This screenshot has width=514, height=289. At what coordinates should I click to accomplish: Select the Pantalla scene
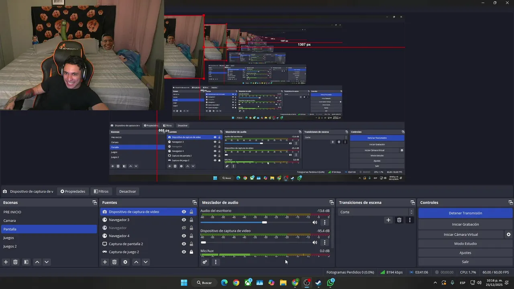point(49,229)
